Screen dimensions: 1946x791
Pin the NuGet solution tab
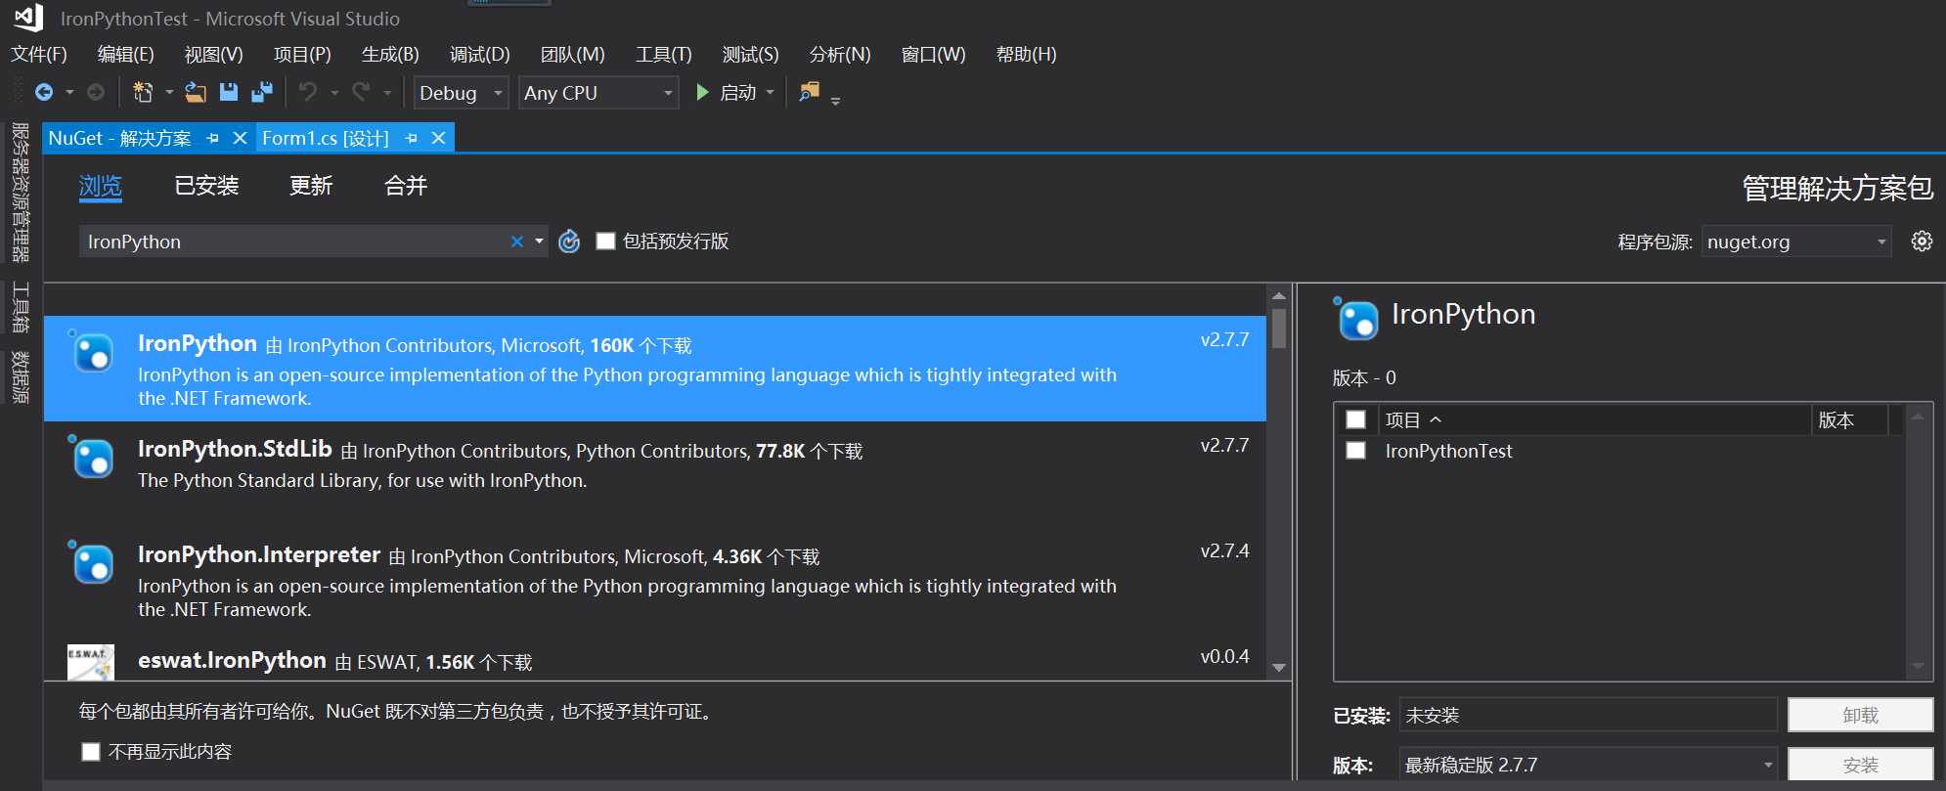pos(212,139)
